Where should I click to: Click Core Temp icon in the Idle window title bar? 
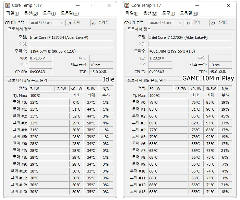[x=7, y=5]
